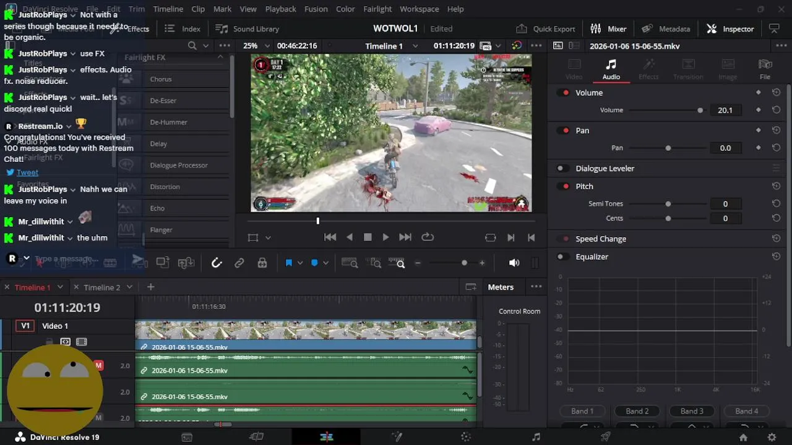This screenshot has width=792, height=445.
Task: Jump to last frame of timeline
Action: tap(405, 237)
